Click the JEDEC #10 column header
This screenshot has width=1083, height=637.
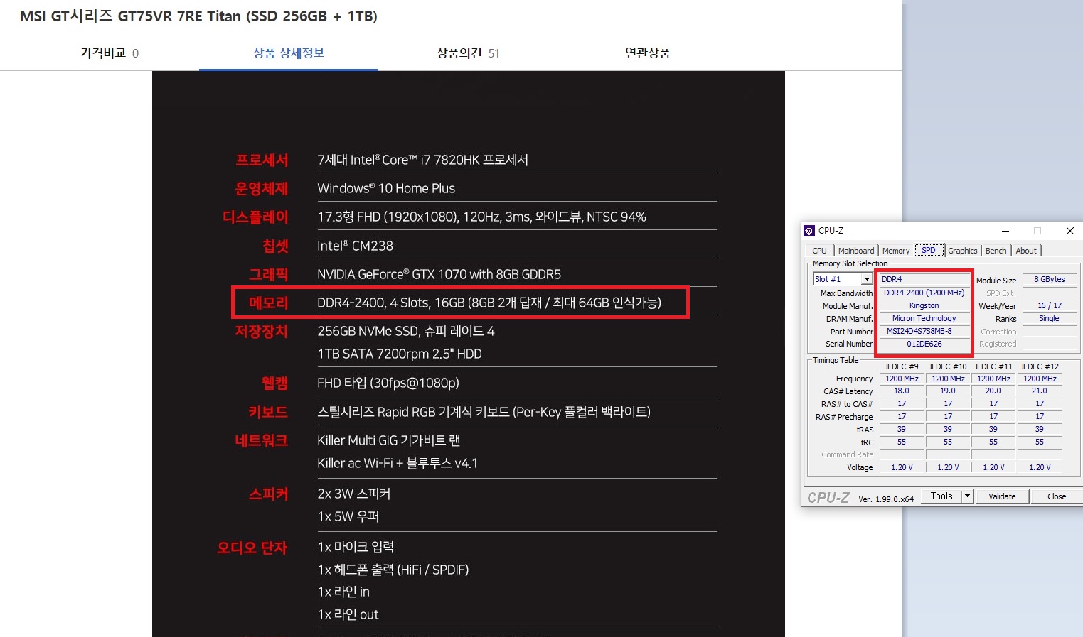pos(948,366)
